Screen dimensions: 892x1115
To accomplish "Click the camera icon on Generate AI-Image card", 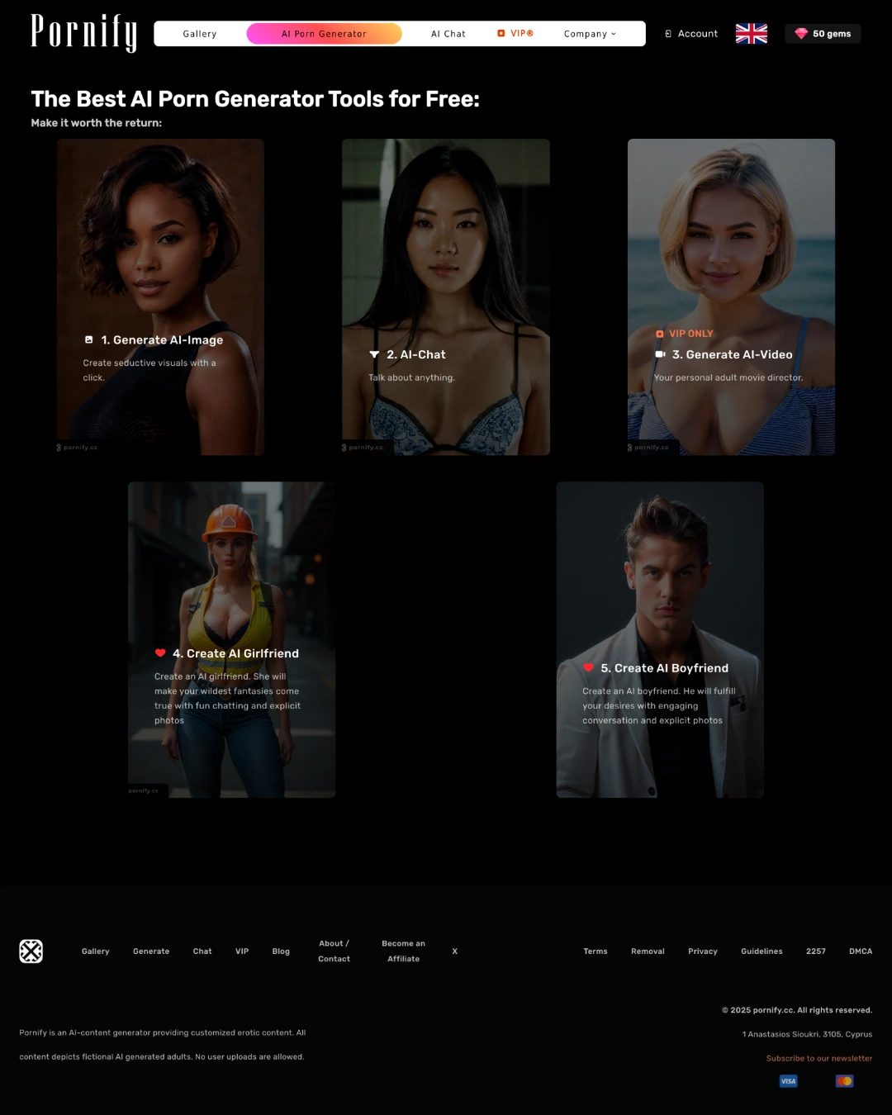I will pos(88,339).
